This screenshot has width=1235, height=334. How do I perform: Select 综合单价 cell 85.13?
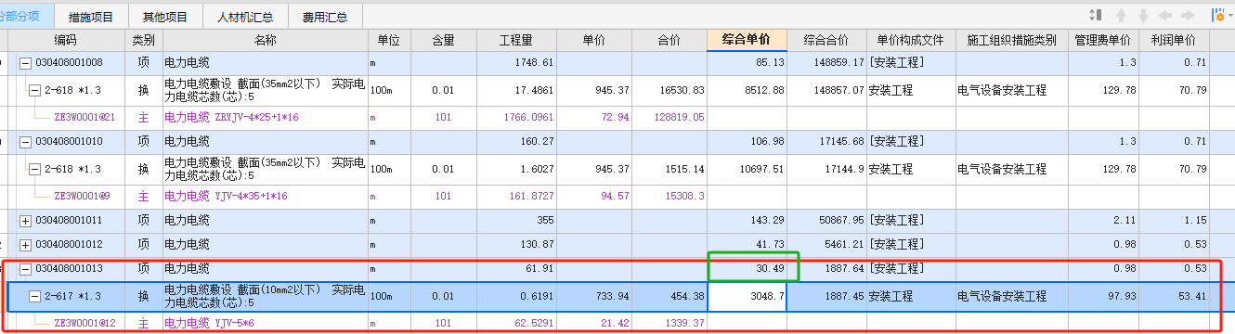(x=747, y=63)
